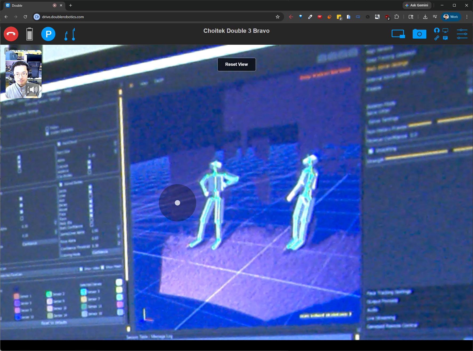Open the yellow note extension with badge 2
The width and height of the screenshot is (473, 351).
pos(339,17)
